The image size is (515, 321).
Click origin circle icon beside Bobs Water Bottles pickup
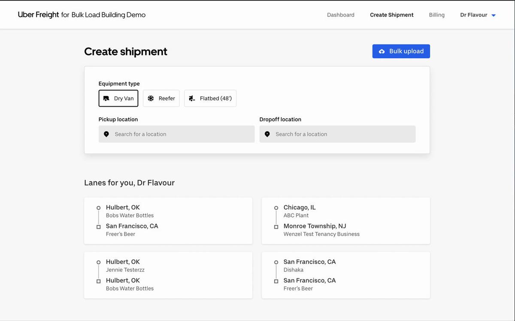[98, 208]
